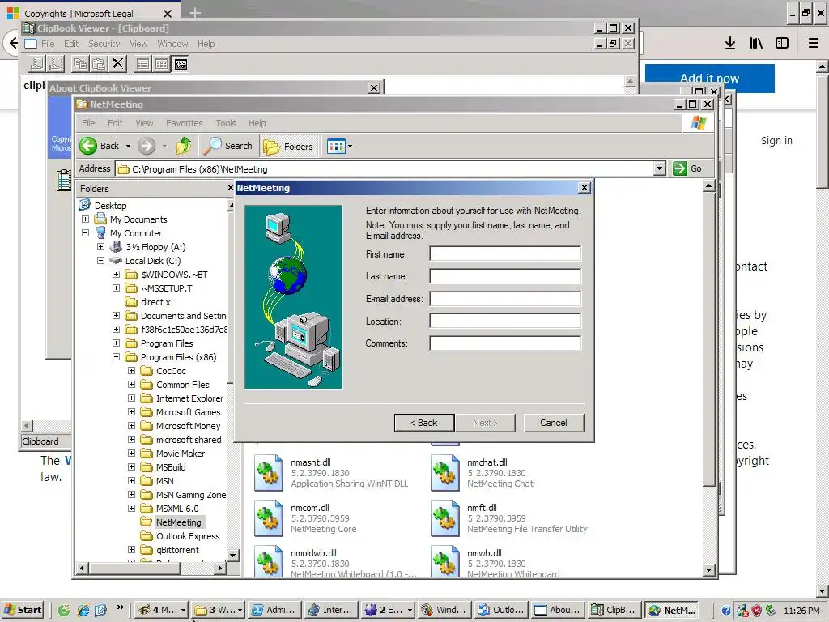Click the ClipBook delete X toolbar icon
The height and width of the screenshot is (622, 829).
point(118,64)
